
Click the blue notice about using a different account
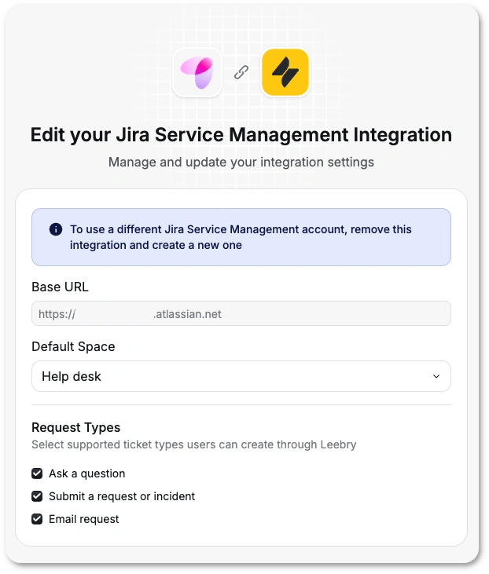[x=241, y=237]
